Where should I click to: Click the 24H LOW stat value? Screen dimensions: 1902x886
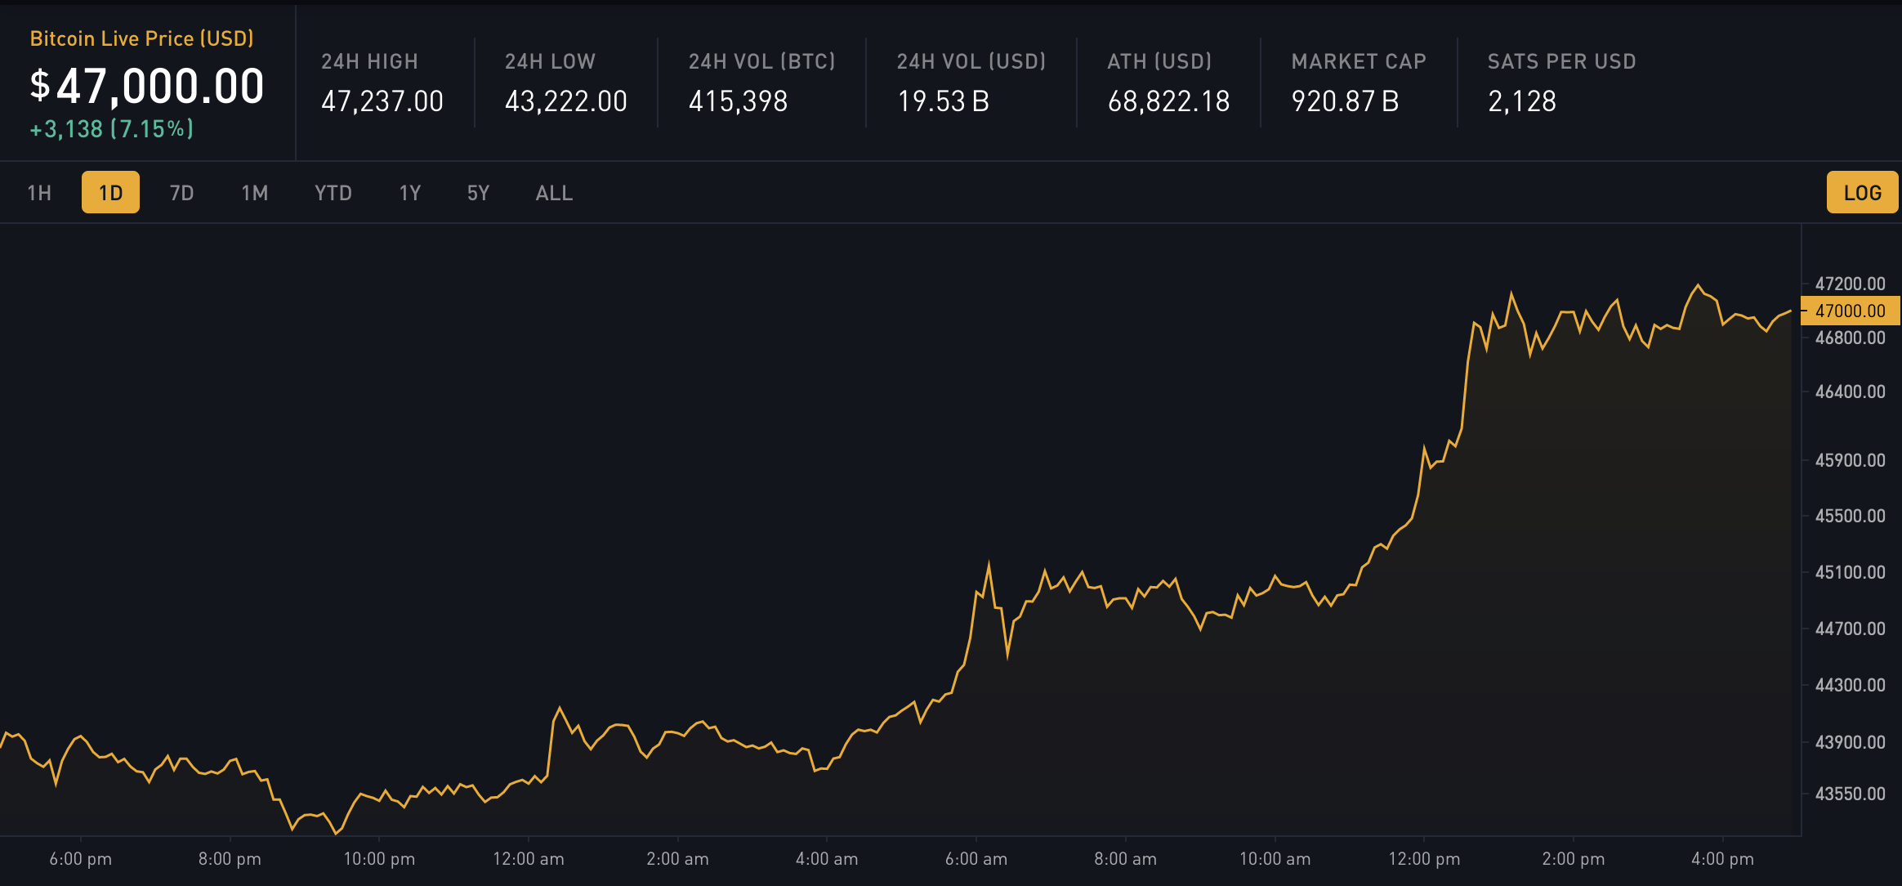tap(565, 101)
